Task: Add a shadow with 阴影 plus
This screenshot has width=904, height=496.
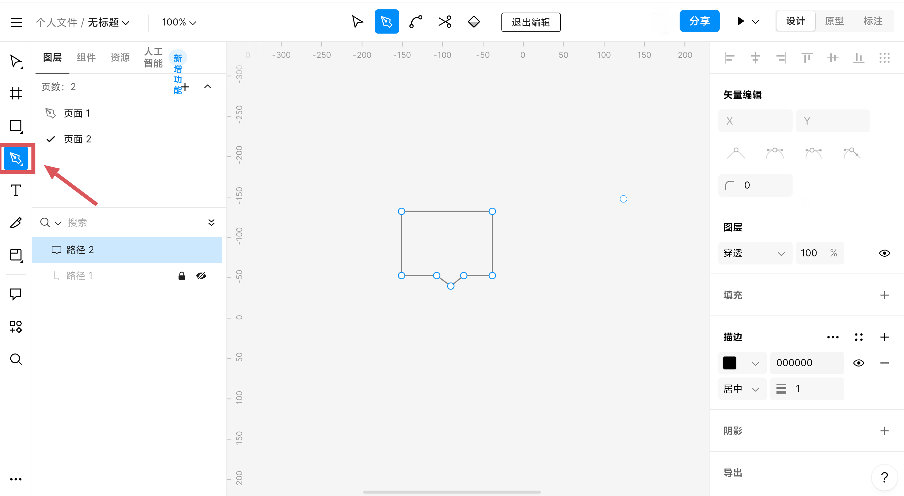Action: (x=884, y=431)
